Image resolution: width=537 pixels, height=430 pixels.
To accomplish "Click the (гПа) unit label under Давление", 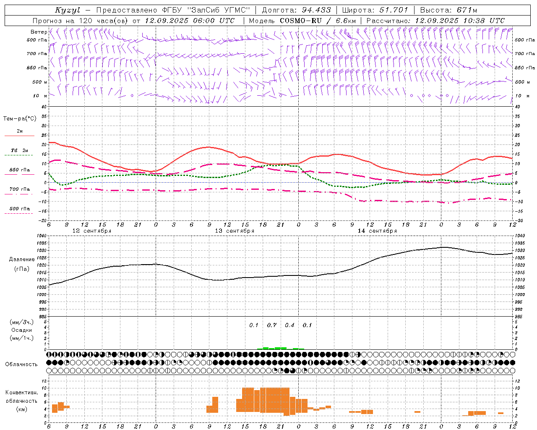I will tap(22, 269).
